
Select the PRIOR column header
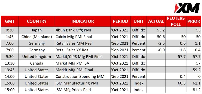(x=194, y=21)
